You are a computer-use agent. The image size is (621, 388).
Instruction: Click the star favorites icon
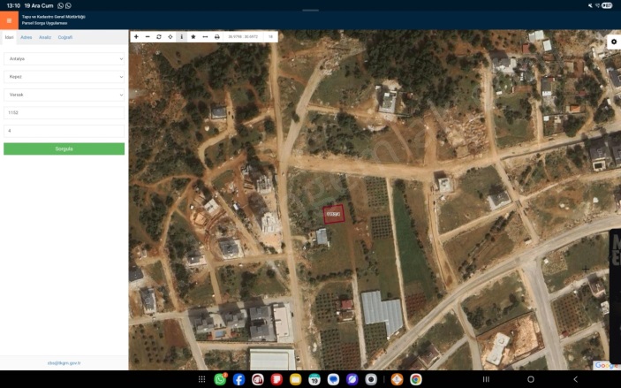tap(193, 37)
